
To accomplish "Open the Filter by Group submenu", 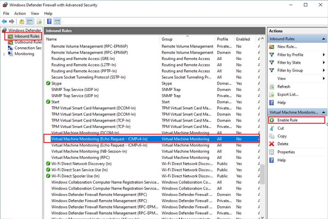I will pyautogui.click(x=290, y=70).
